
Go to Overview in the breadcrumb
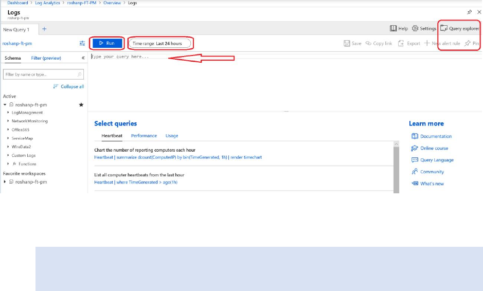[112, 3]
